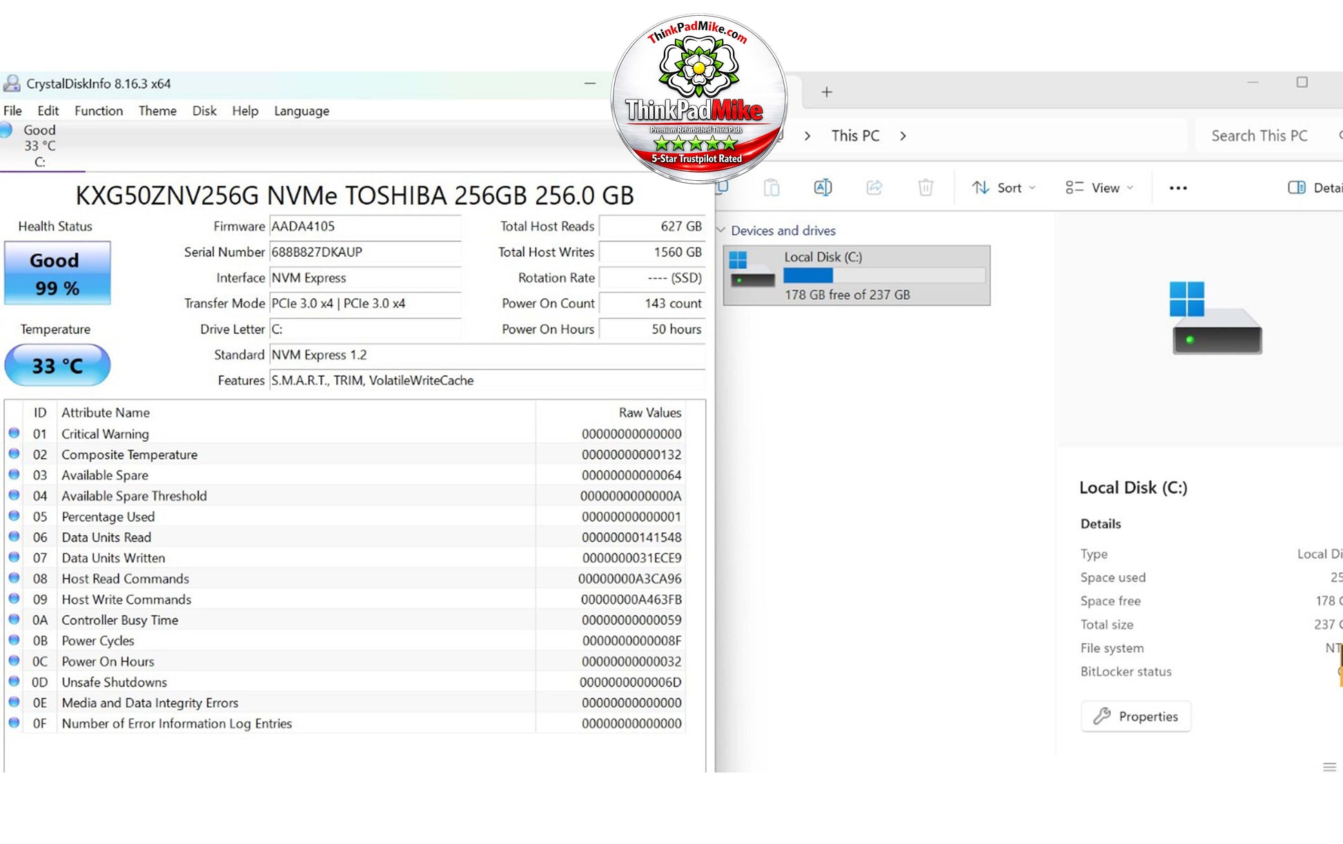Click the Local Disk (C:) space usage bar
This screenshot has height=844, width=1343.
click(884, 276)
